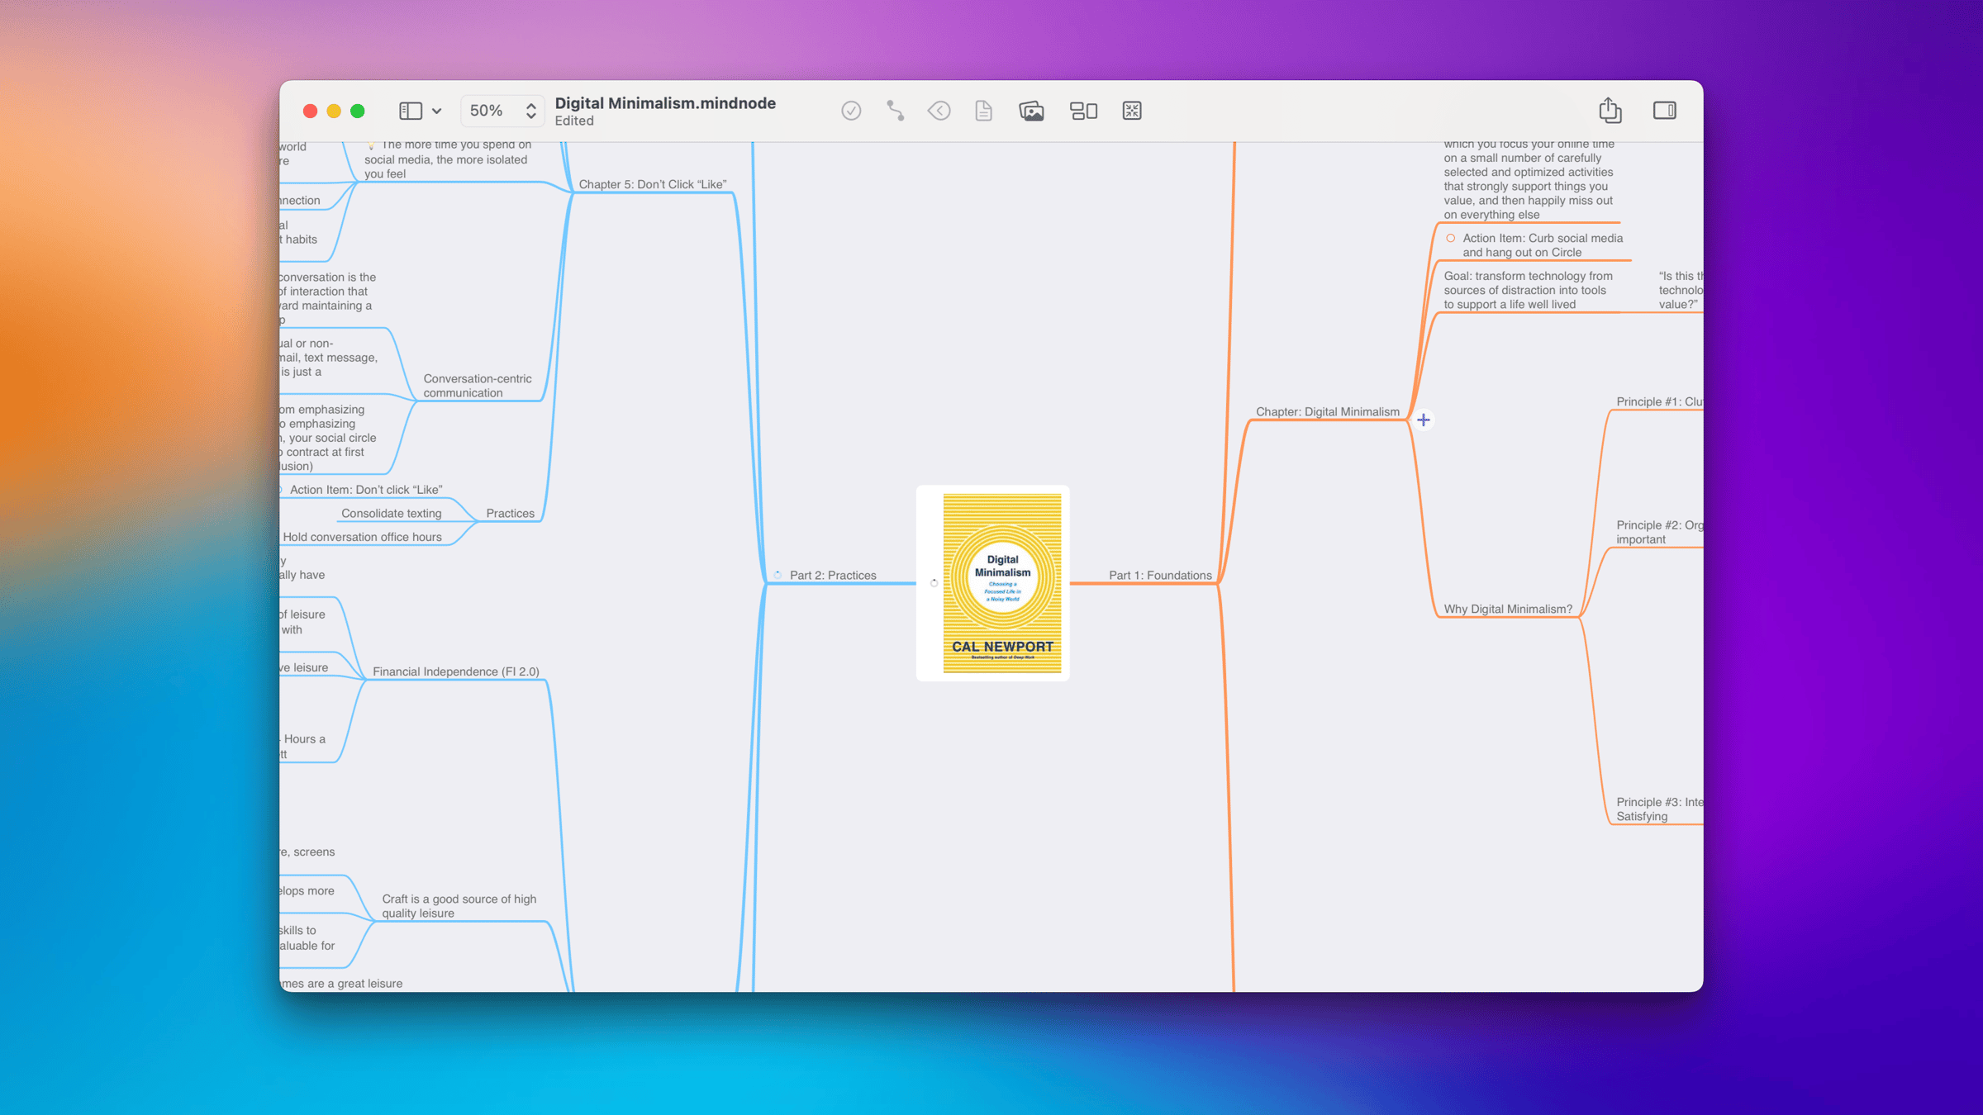Screen dimensions: 1983x1115
Task: Click the Edited status label
Action: (x=574, y=121)
